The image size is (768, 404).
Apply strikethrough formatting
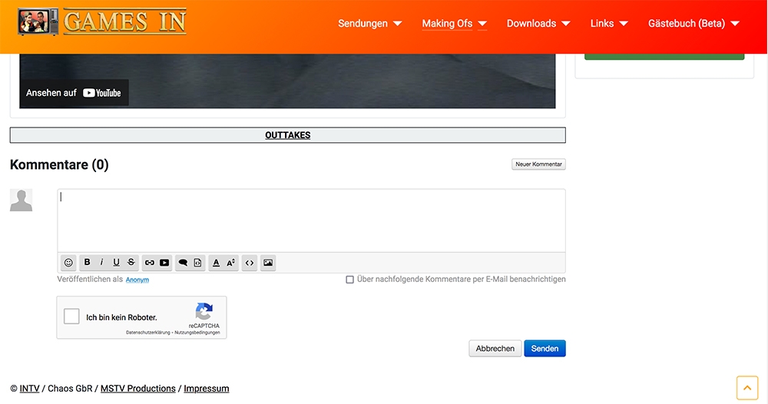pyautogui.click(x=131, y=263)
